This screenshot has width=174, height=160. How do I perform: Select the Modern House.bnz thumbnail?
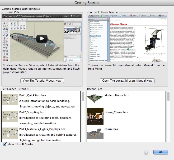pyautogui.click(x=95, y=98)
